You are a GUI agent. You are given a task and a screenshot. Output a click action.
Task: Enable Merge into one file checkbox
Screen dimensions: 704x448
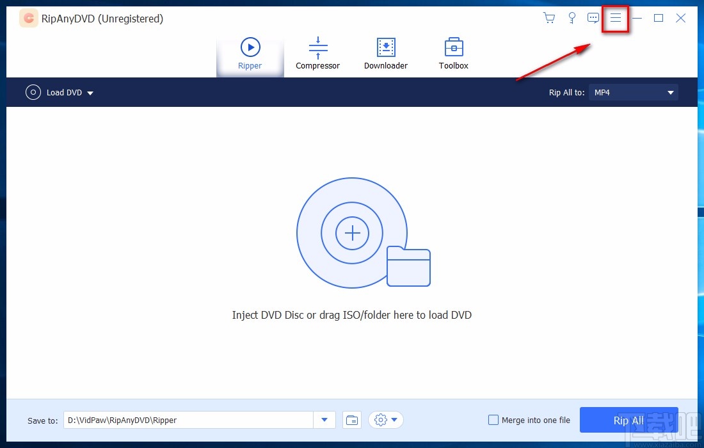click(x=493, y=420)
